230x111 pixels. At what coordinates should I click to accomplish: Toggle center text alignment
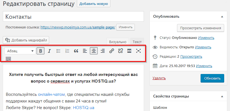coord(94,51)
